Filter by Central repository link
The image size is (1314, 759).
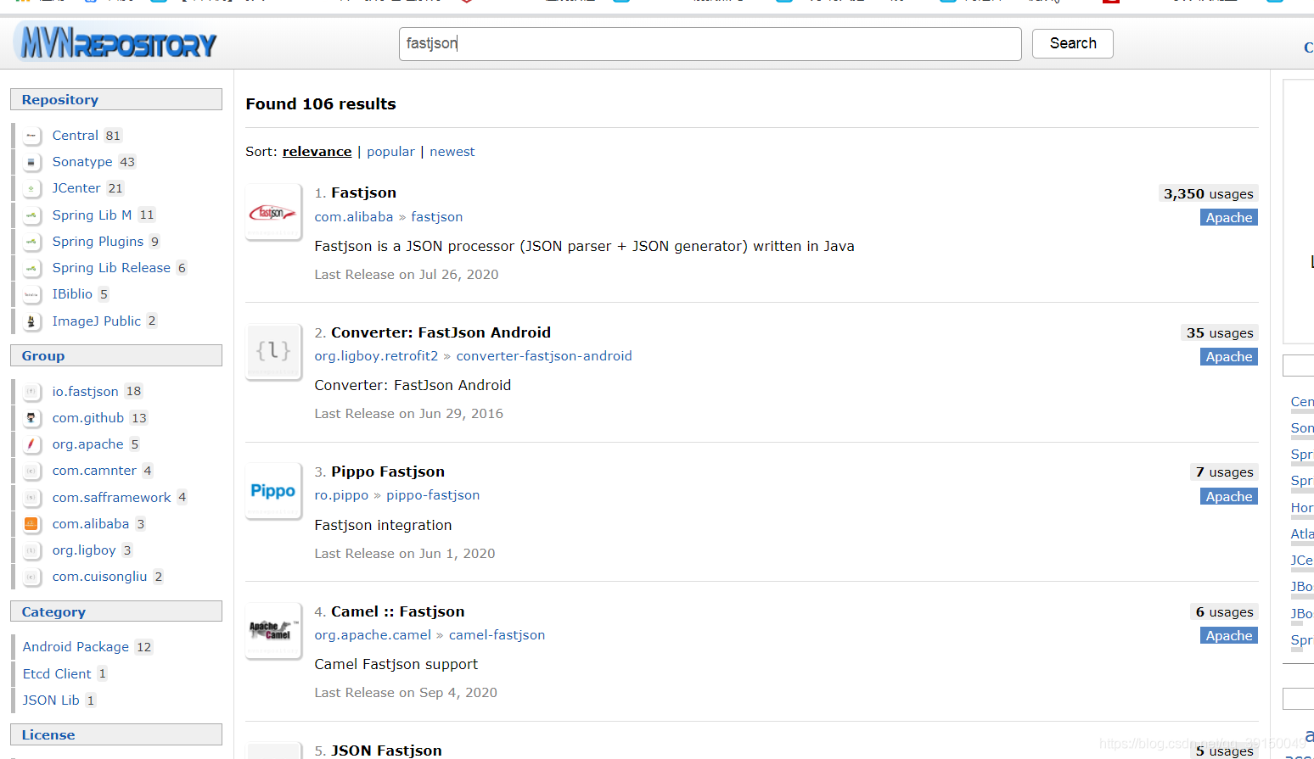coord(76,136)
